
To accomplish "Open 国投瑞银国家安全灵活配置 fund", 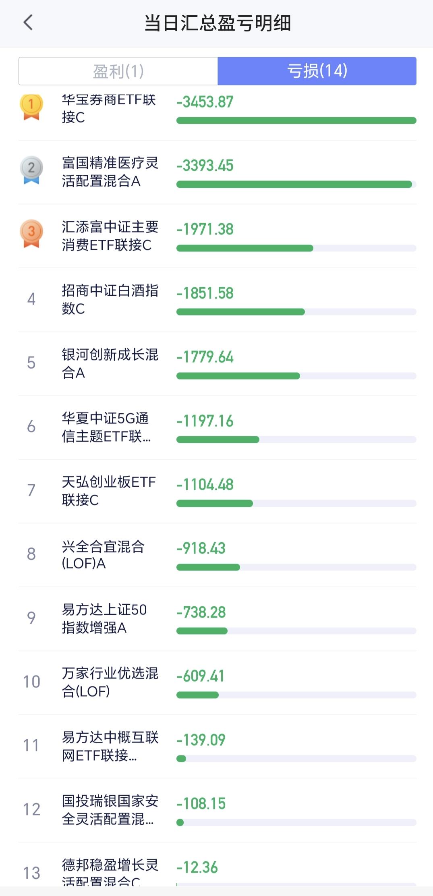I will click(x=110, y=810).
